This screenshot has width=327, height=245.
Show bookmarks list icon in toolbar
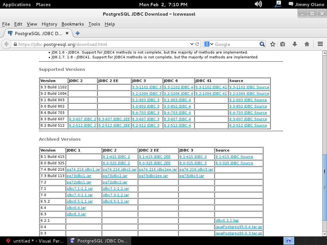[283, 44]
